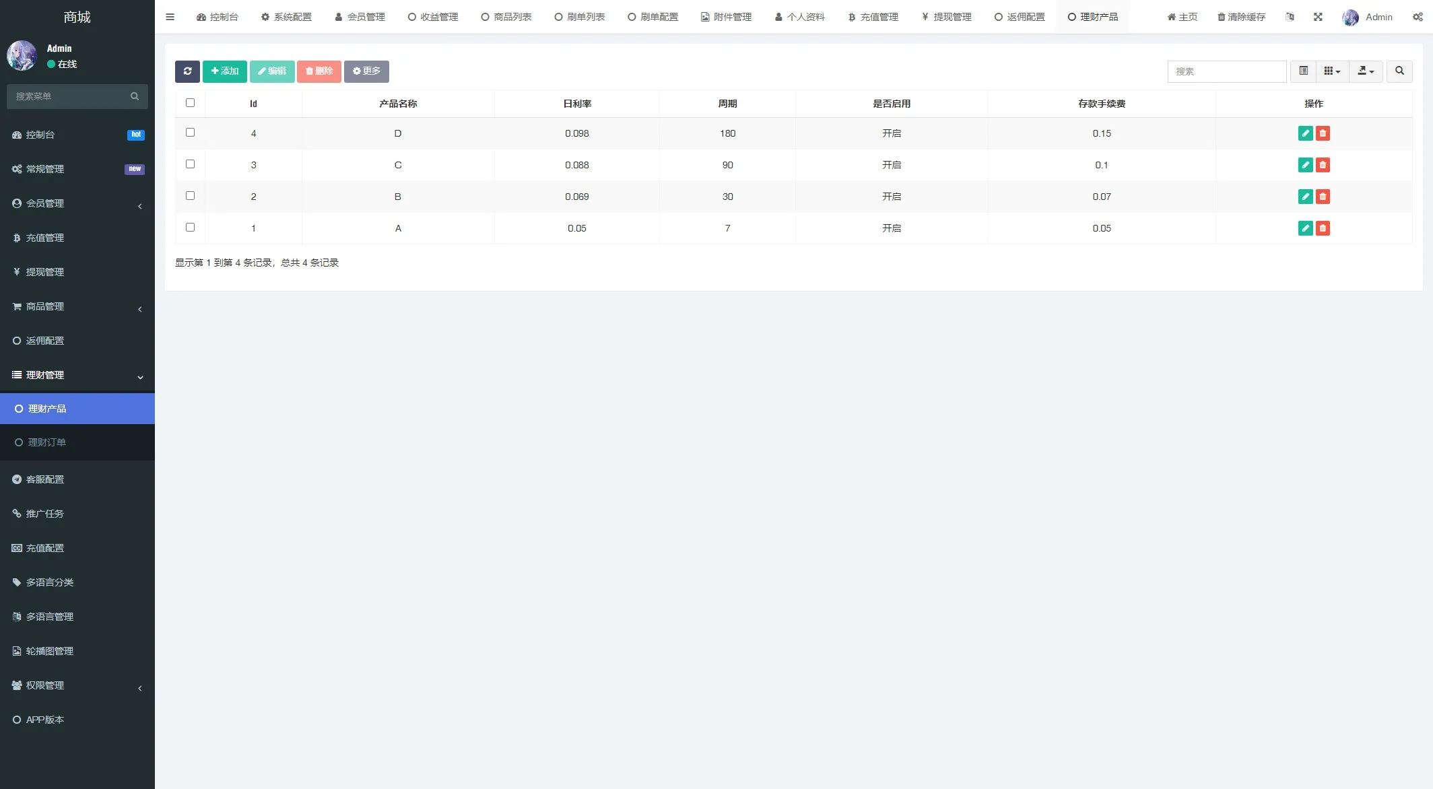Click the red delete icon for product C

pyautogui.click(x=1323, y=165)
